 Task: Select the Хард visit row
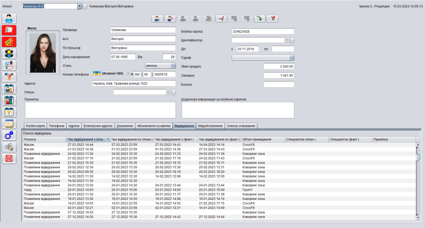click(x=219, y=190)
